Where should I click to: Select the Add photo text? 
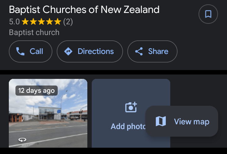[x=127, y=127]
